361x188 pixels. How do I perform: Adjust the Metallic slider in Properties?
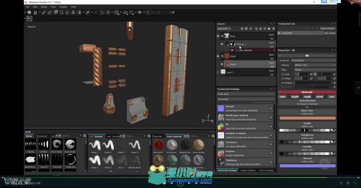(305, 153)
